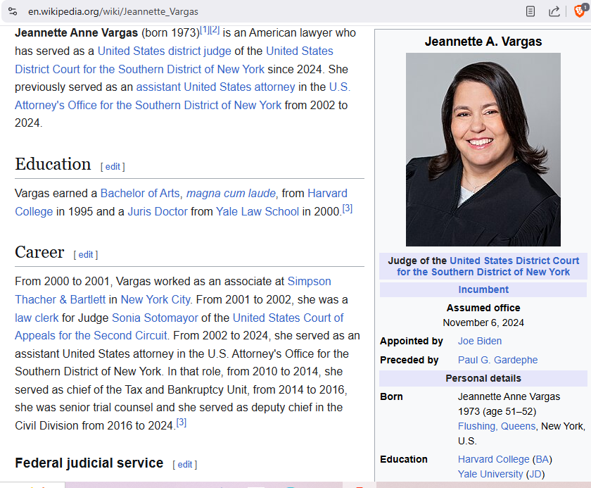Image resolution: width=591 pixels, height=488 pixels.
Task: Open the 'Joe Biden' link
Action: pyautogui.click(x=479, y=341)
